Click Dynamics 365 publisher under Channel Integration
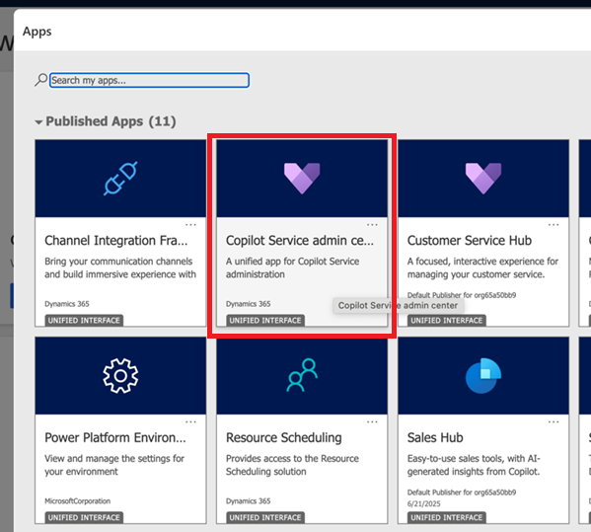 point(67,304)
